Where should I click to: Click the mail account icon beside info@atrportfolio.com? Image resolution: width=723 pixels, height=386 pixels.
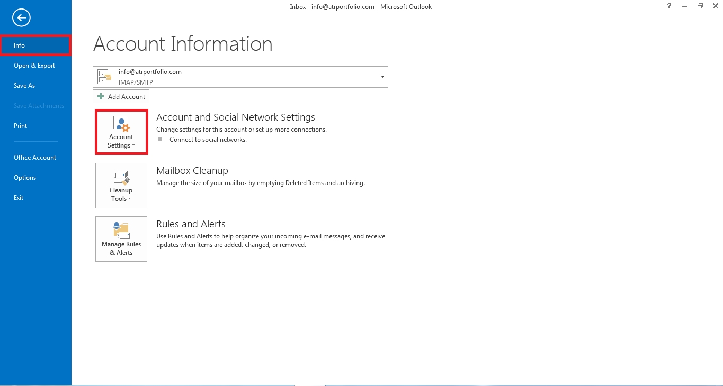tap(104, 77)
